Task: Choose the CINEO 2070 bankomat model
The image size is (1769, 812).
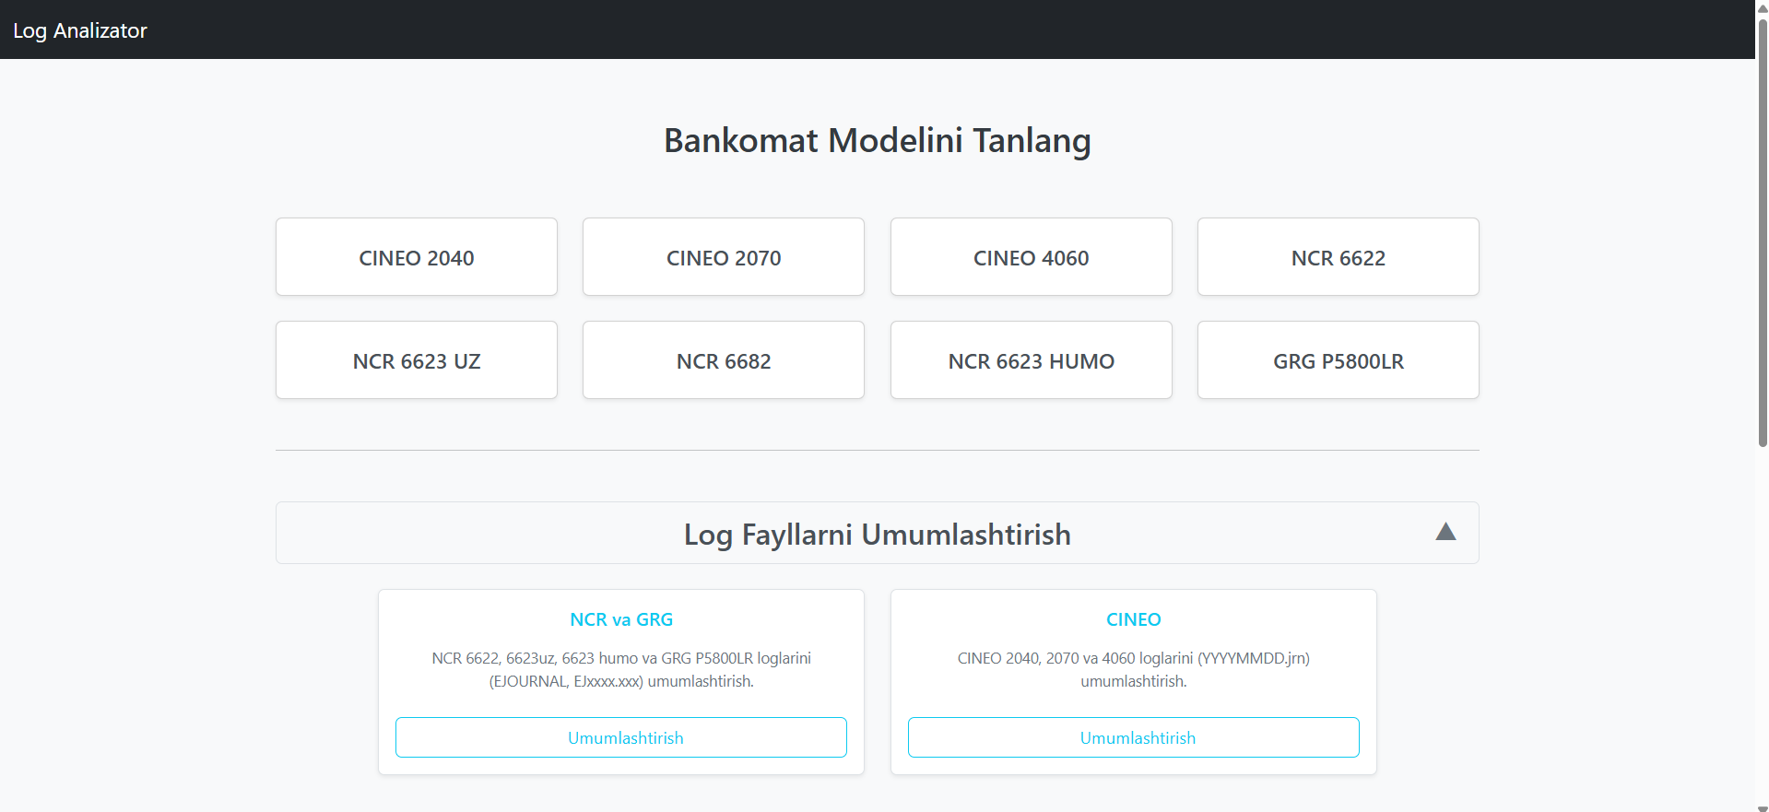Action: [724, 257]
